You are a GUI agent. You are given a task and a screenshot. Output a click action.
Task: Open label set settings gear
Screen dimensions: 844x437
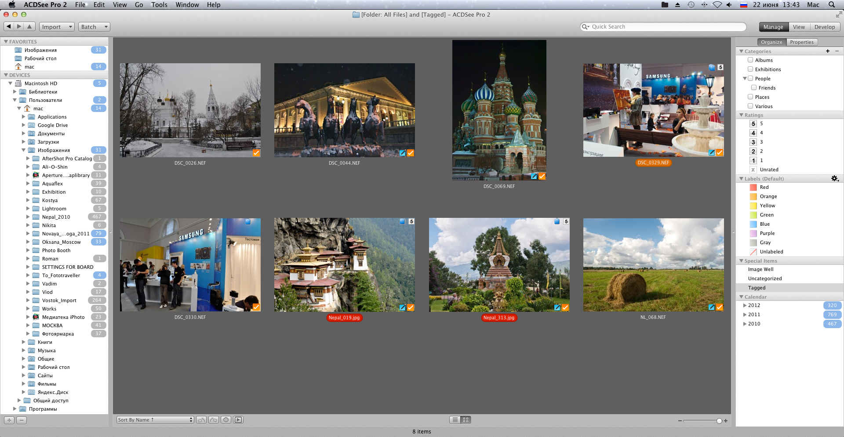click(x=835, y=179)
